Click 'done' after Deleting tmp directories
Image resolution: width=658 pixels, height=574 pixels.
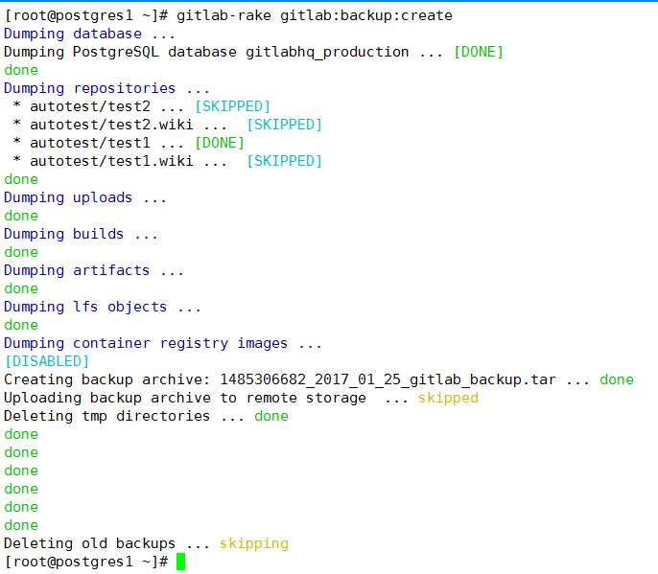pyautogui.click(x=271, y=416)
